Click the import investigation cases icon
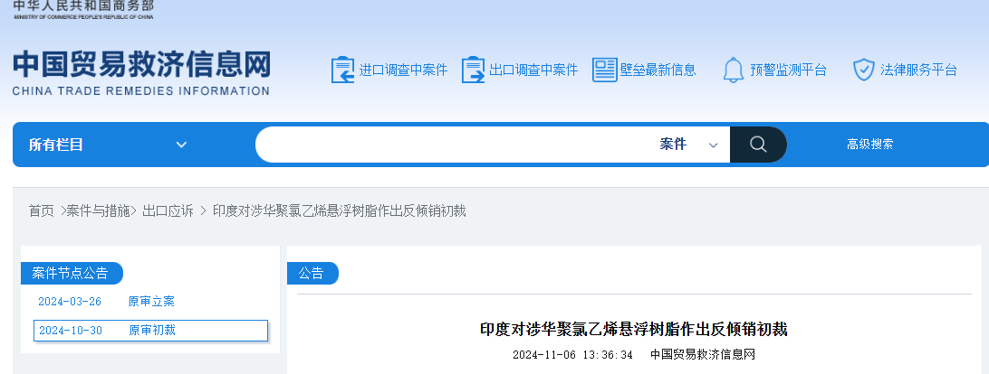The image size is (989, 374). 342,70
